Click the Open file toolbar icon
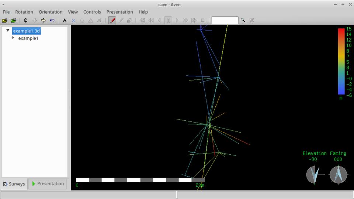354x199 pixels. click(x=5, y=20)
